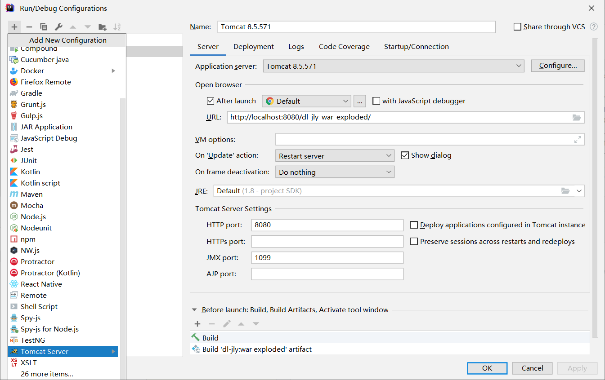605x380 pixels.
Task: Expand the JRE dropdown arrow
Action: 579,191
